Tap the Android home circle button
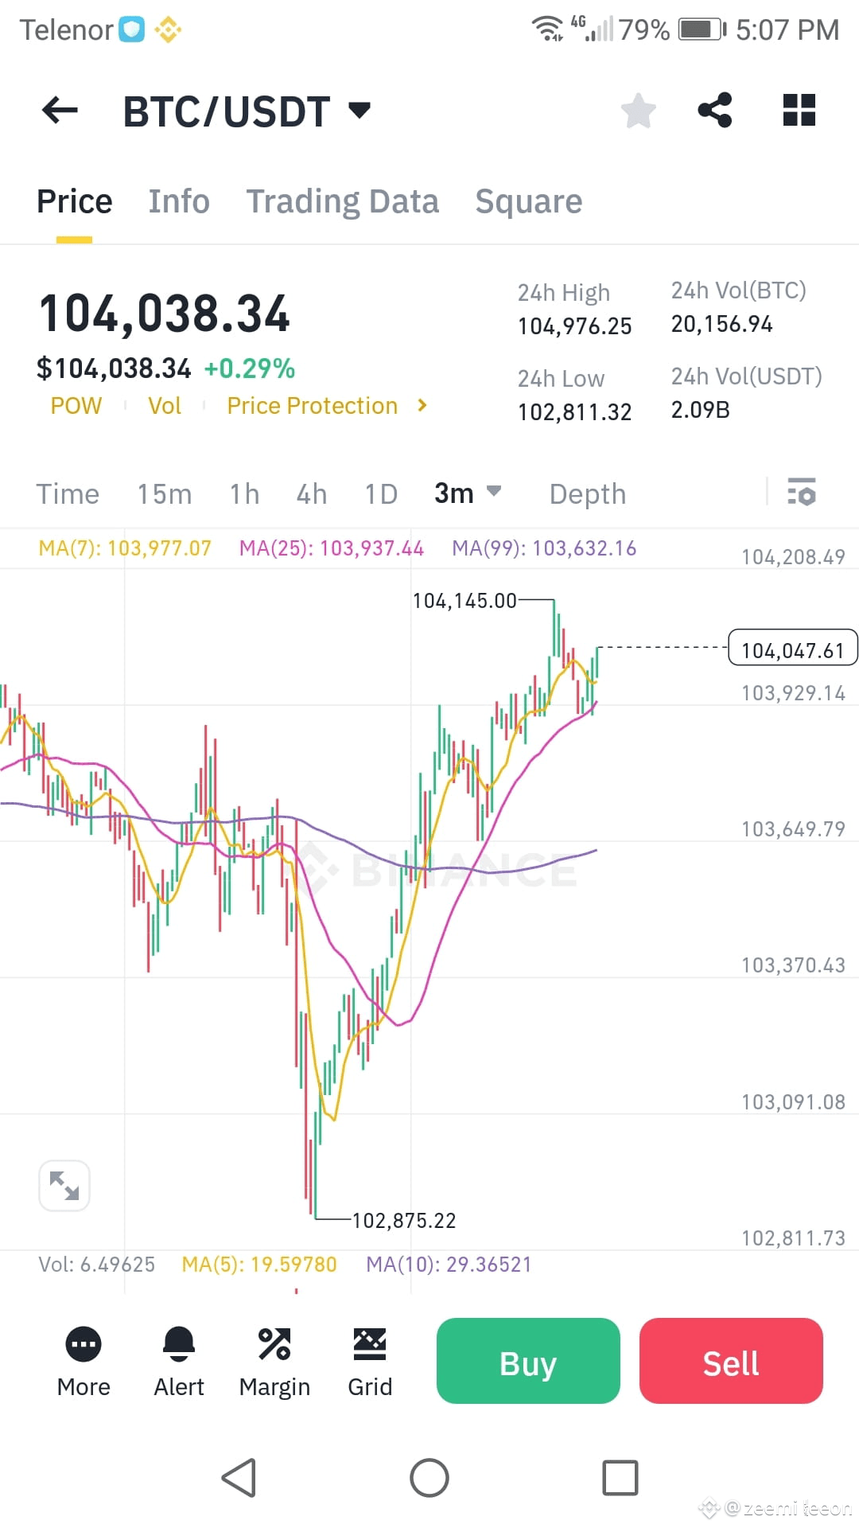Image resolution: width=859 pixels, height=1528 pixels. point(429,1478)
